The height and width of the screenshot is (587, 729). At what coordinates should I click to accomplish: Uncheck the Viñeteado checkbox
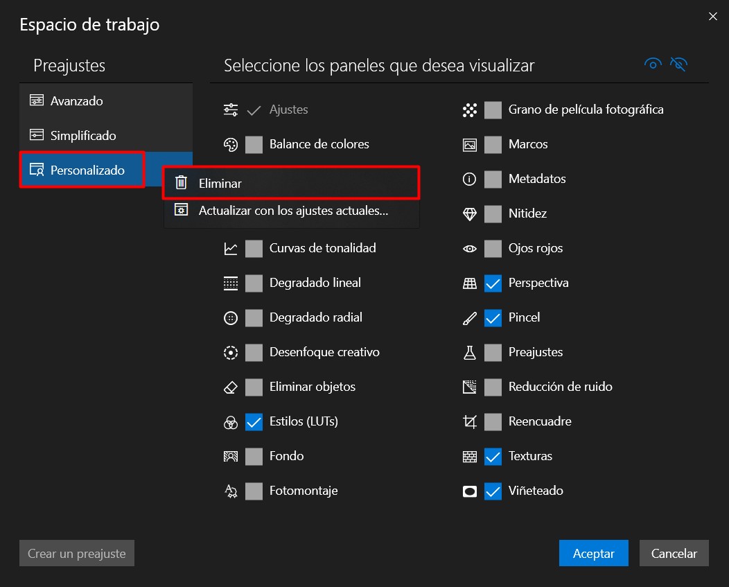pyautogui.click(x=493, y=491)
